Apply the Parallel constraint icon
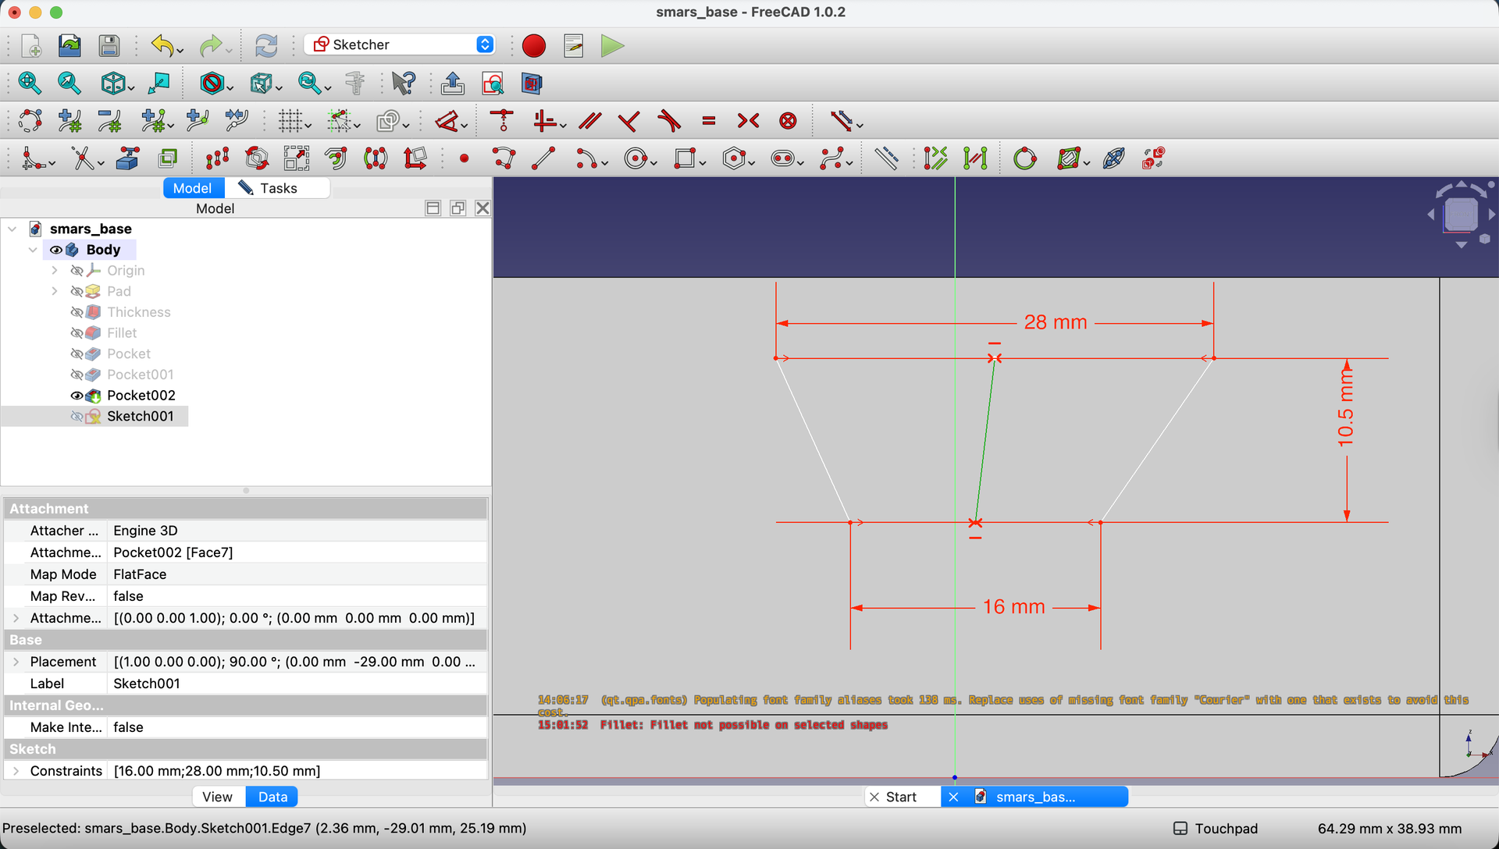The width and height of the screenshot is (1499, 849). (590, 121)
